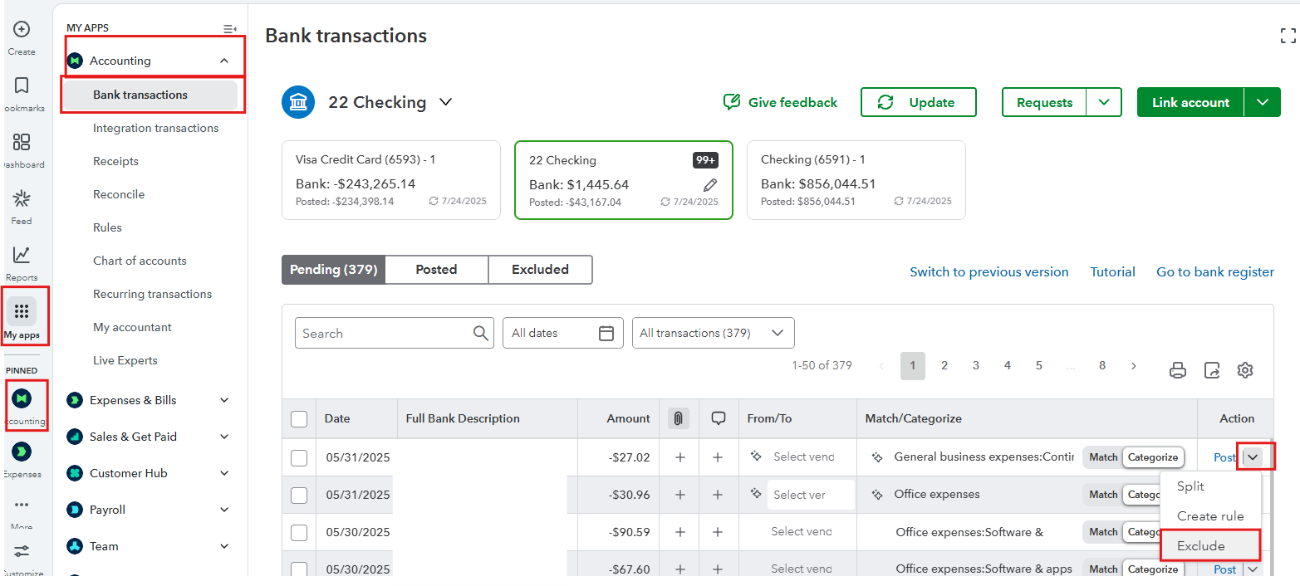This screenshot has width=1300, height=586.
Task: Open Reports from the left rail
Action: coord(22,256)
